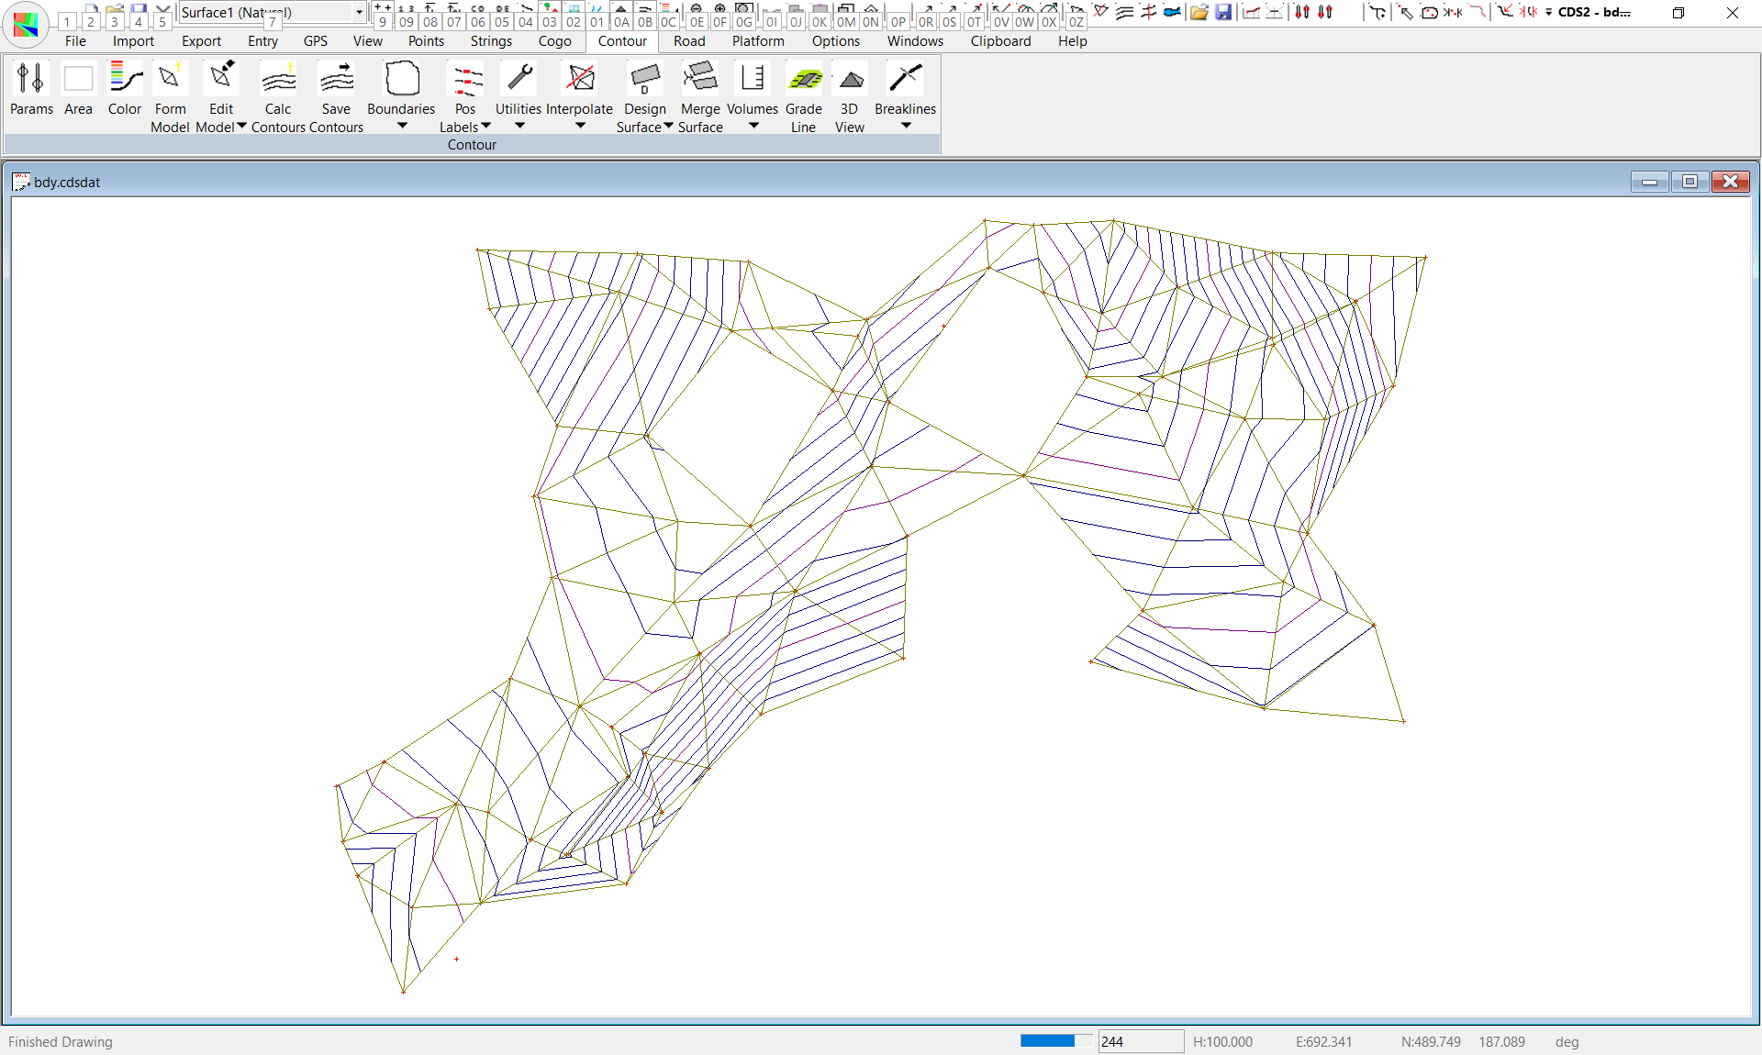Image resolution: width=1762 pixels, height=1055 pixels.
Task: Open the 3D View tool
Action: [850, 80]
